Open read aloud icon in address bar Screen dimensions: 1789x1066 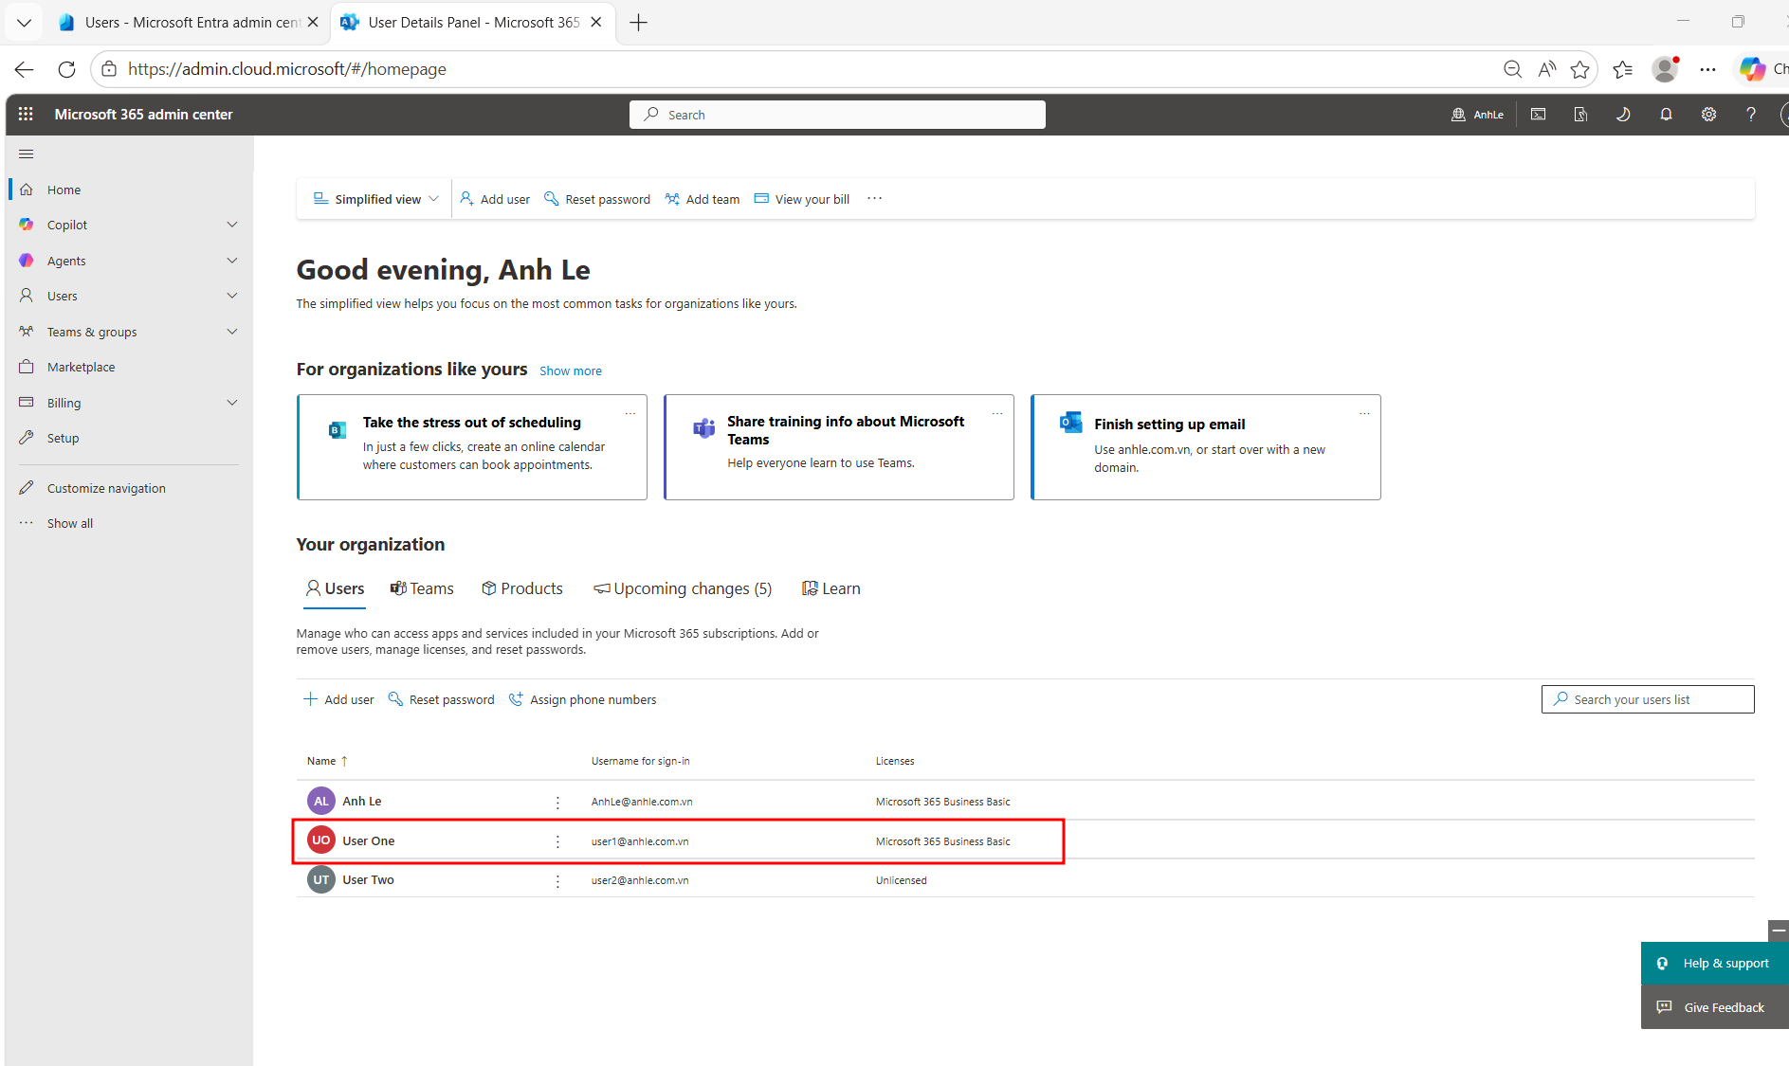coord(1547,69)
